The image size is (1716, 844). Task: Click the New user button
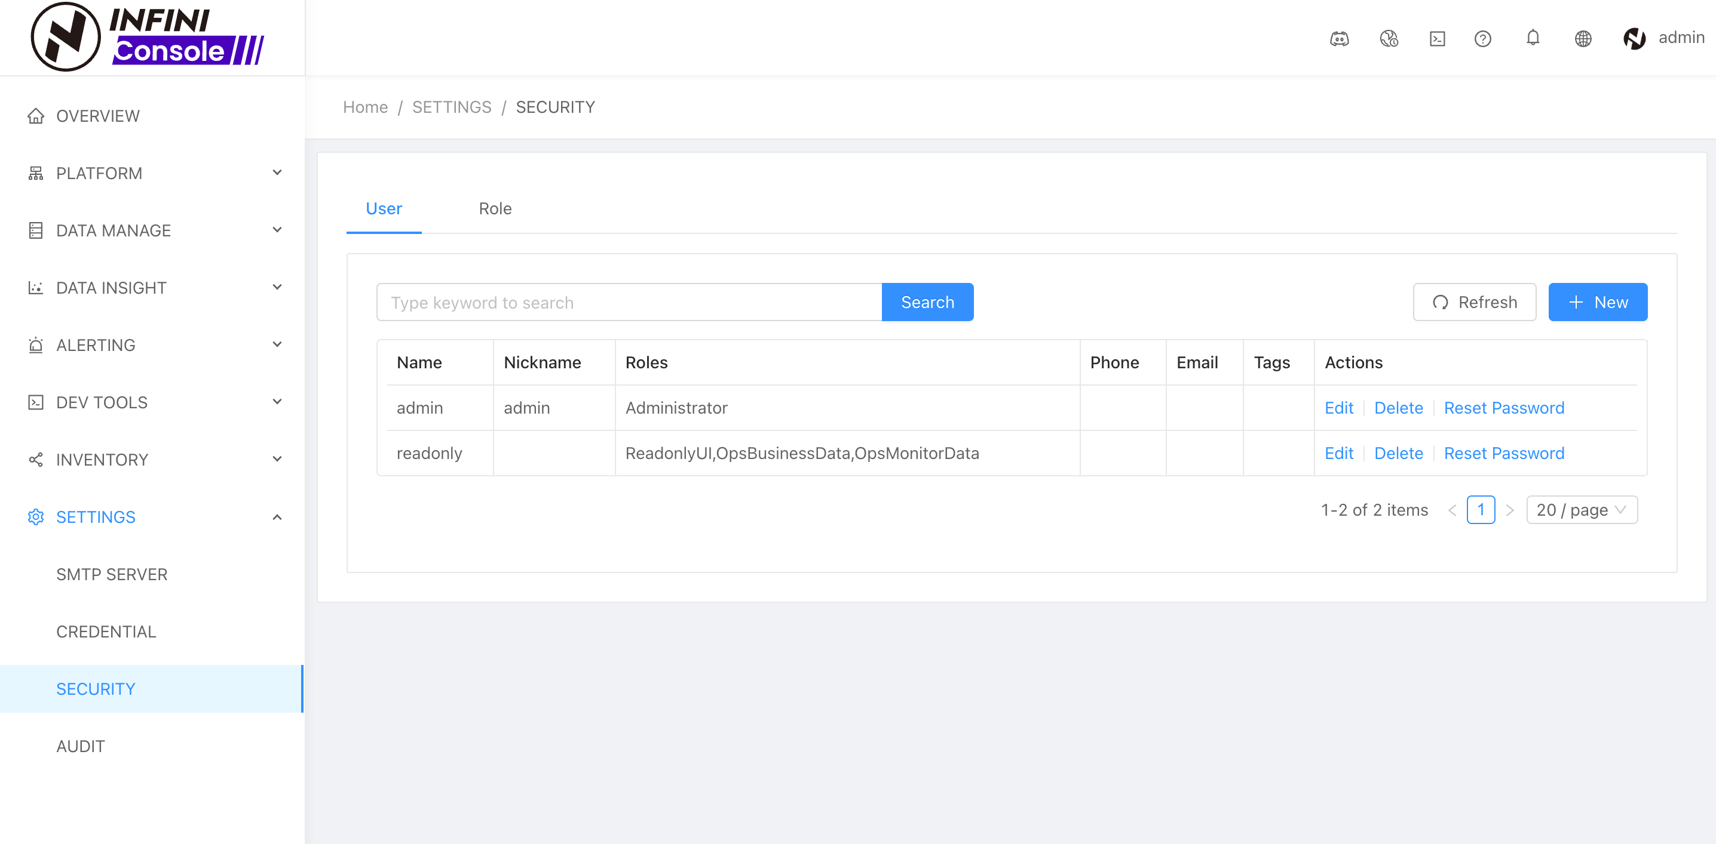[x=1598, y=302]
